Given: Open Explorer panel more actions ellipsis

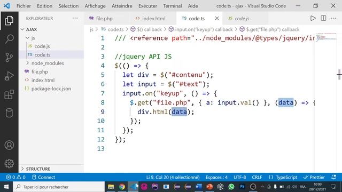Looking at the screenshot, I should pos(75,18).
